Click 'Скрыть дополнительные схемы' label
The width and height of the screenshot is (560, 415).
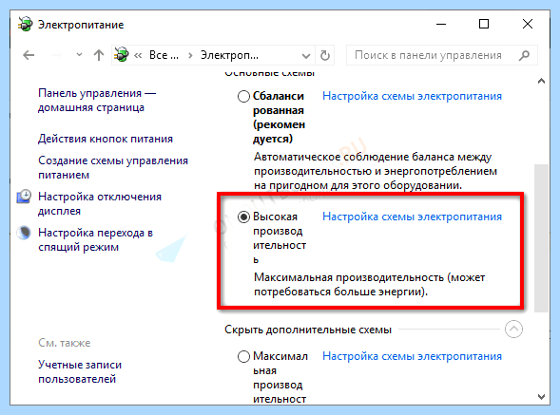pos(308,330)
